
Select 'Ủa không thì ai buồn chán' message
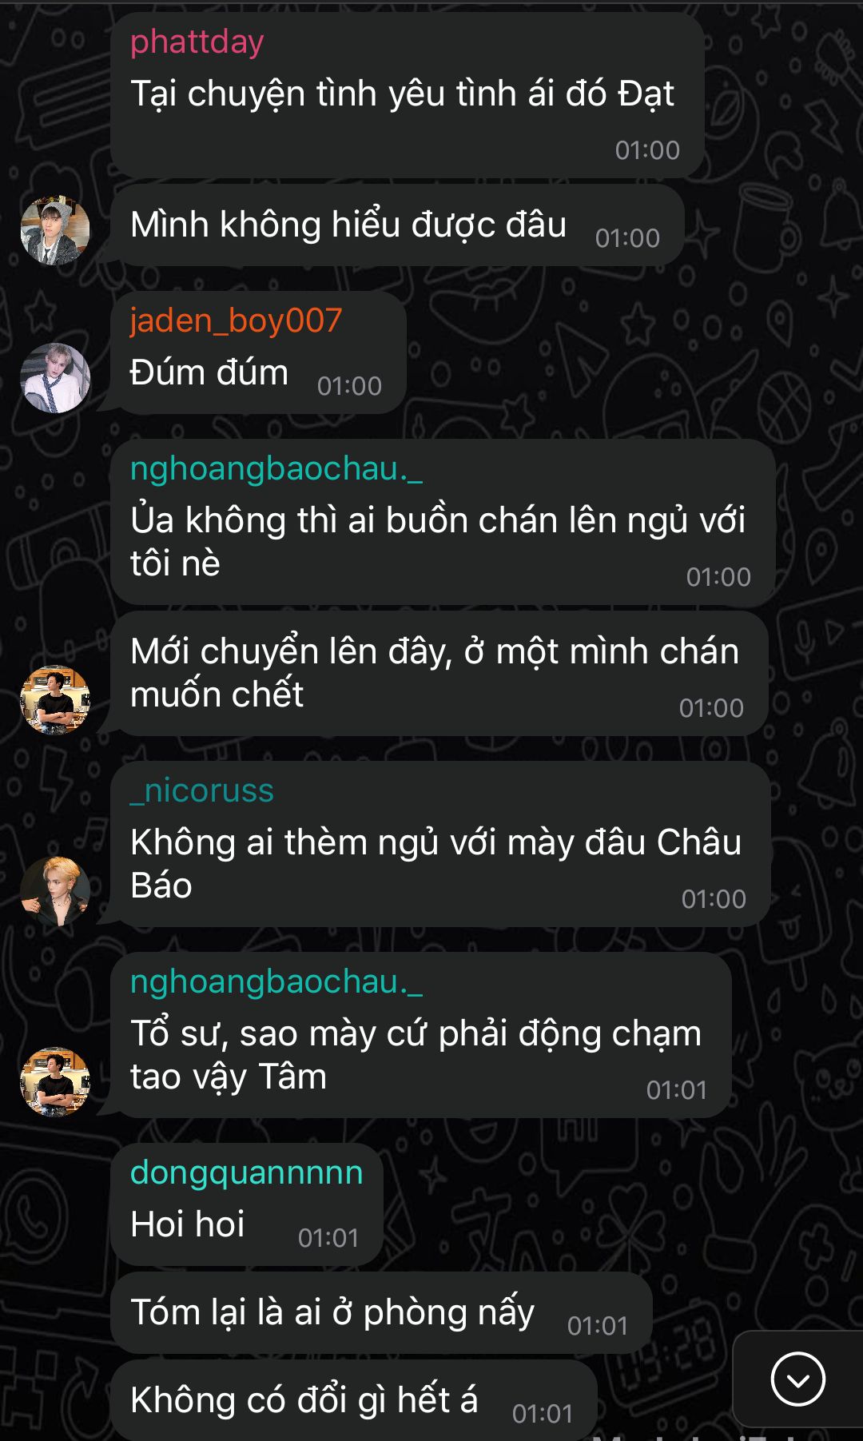[443, 522]
